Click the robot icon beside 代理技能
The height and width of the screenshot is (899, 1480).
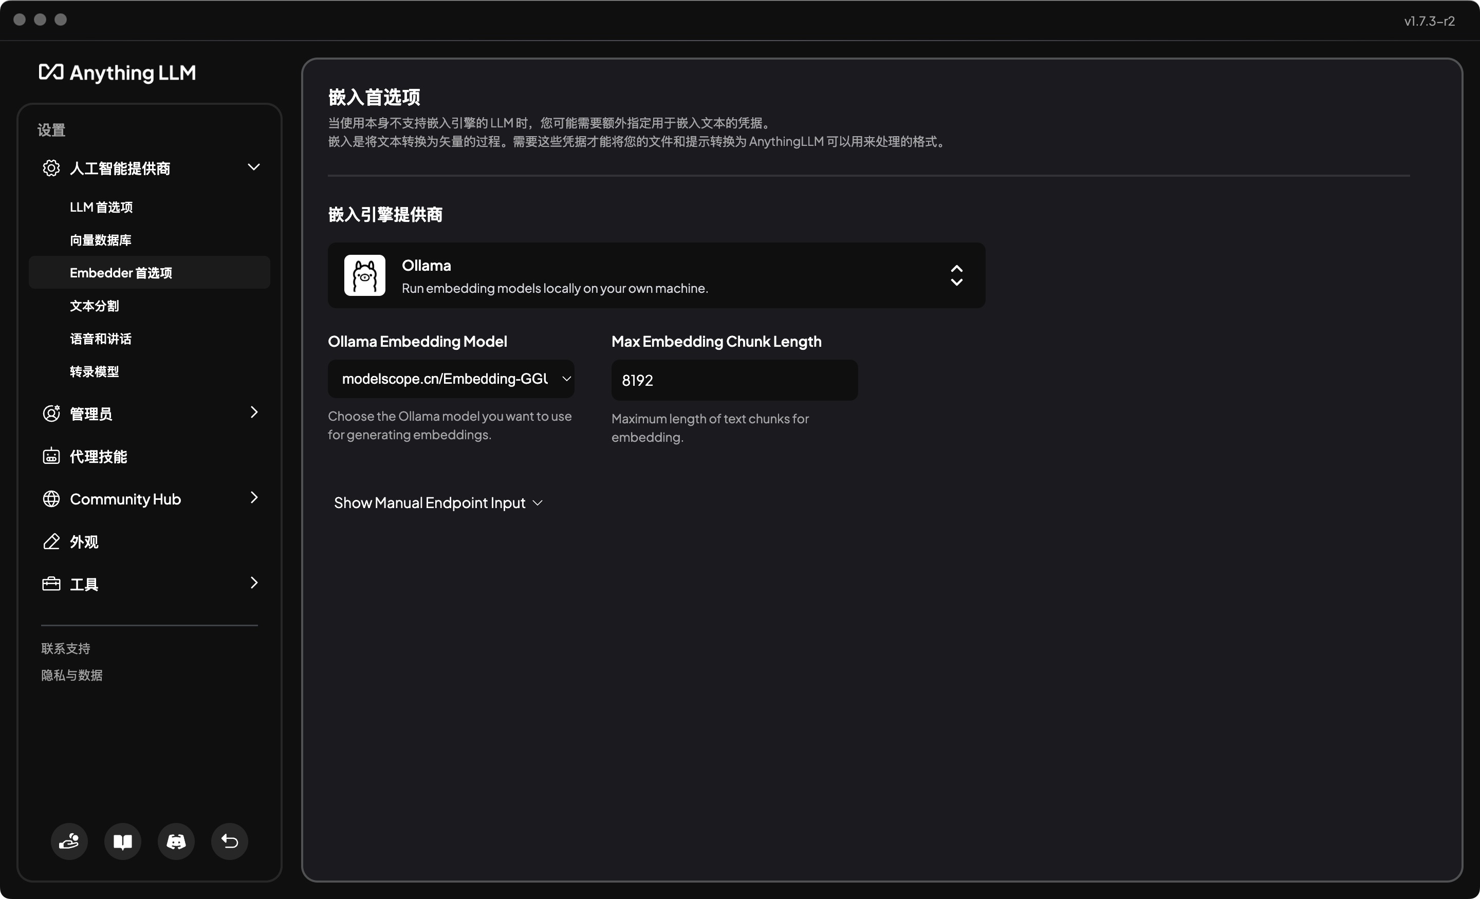[x=51, y=456]
